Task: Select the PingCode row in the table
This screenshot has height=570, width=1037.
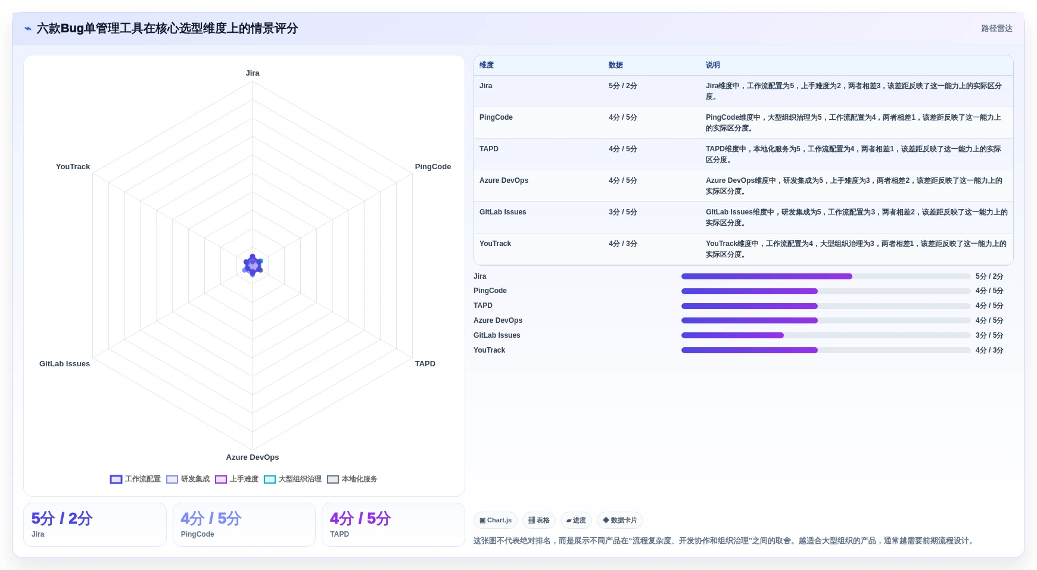Action: point(743,123)
